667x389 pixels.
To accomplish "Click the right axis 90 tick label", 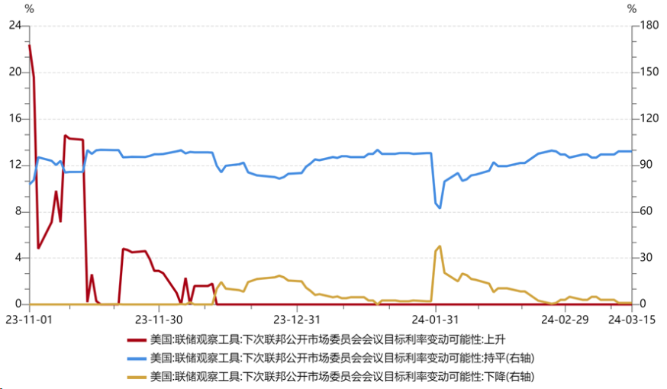I will pos(646,165).
